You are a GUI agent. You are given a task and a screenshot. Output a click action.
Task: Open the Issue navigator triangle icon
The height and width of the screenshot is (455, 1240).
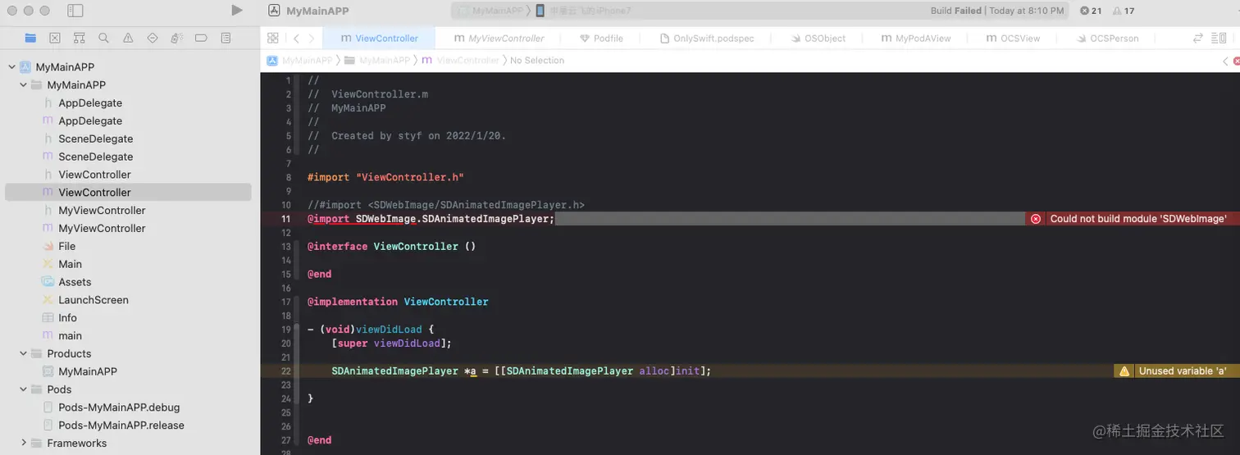click(x=128, y=38)
